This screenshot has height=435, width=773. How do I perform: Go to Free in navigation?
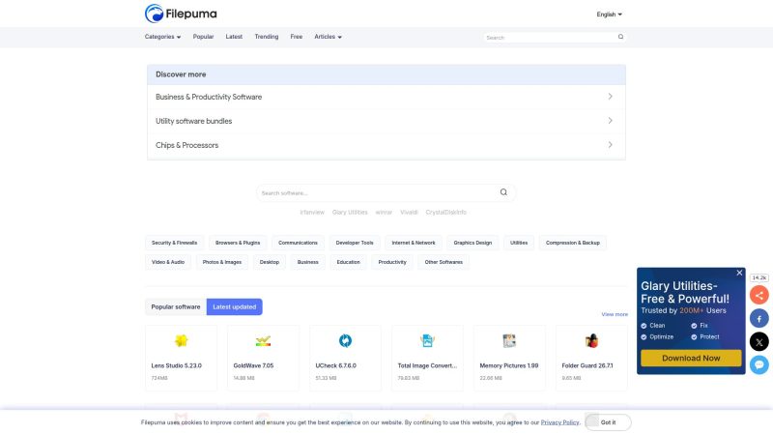(x=297, y=37)
